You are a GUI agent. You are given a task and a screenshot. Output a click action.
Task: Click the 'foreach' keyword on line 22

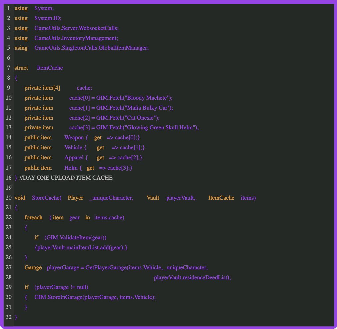[x=34, y=218]
